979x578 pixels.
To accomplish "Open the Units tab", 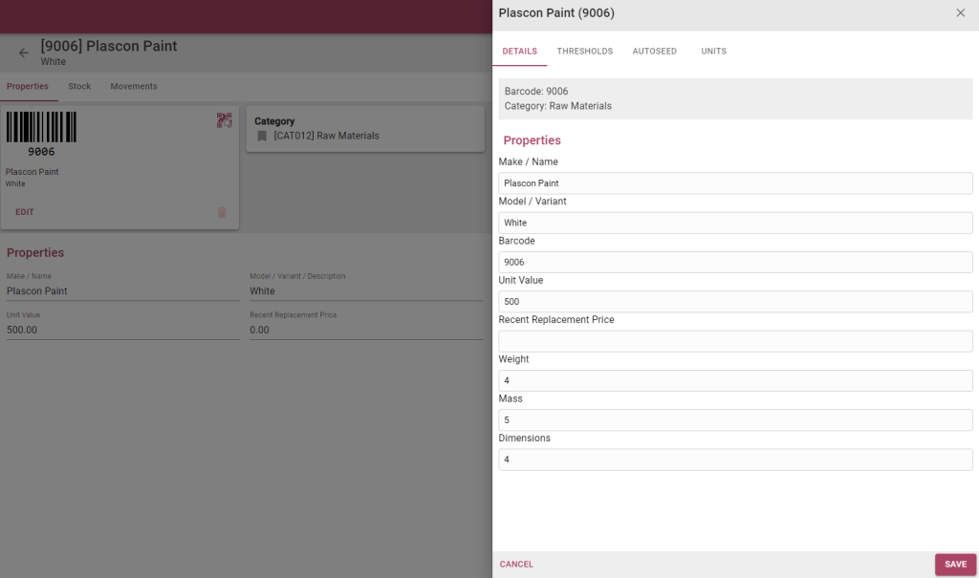I will tap(713, 52).
